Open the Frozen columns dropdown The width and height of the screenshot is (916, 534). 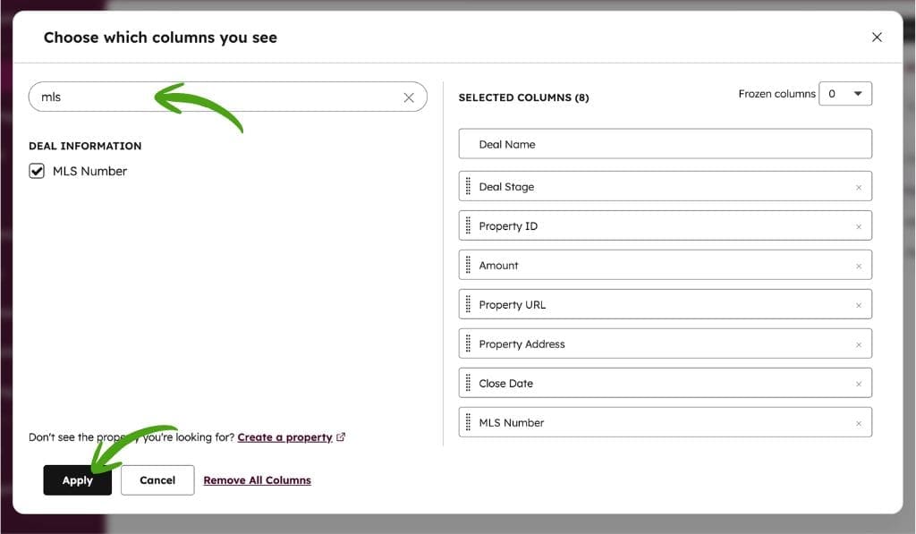pyautogui.click(x=845, y=94)
